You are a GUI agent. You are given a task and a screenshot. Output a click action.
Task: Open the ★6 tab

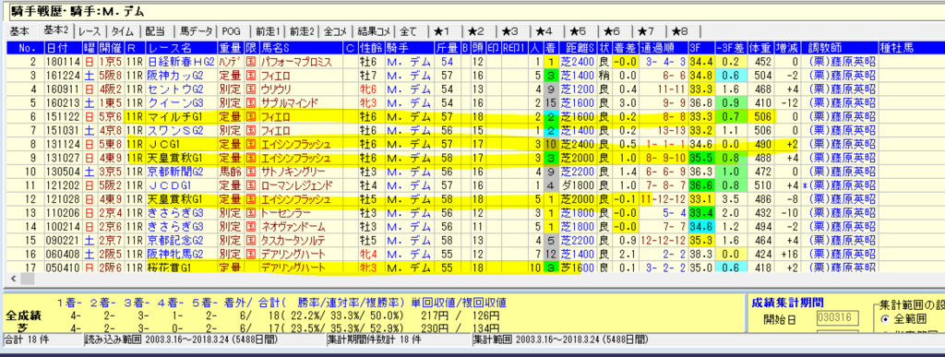pos(612,31)
